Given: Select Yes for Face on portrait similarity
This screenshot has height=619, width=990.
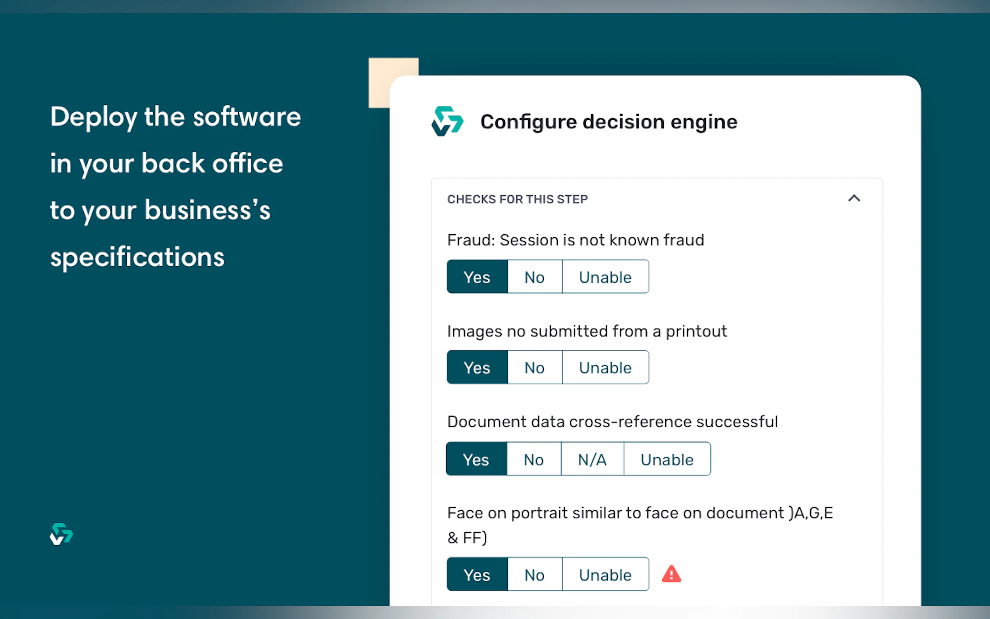Looking at the screenshot, I should pos(477,575).
